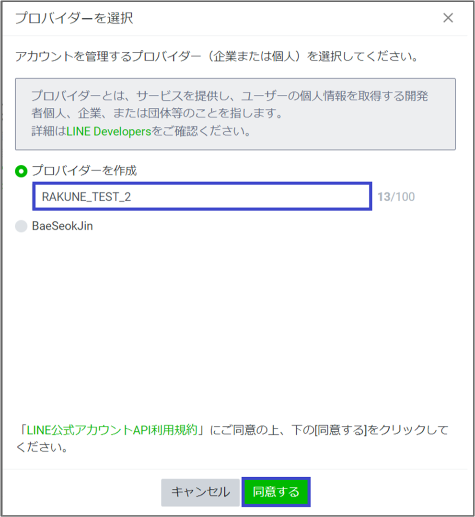The image size is (475, 517).
Task: Click the 13/100 character counter
Action: click(x=396, y=197)
